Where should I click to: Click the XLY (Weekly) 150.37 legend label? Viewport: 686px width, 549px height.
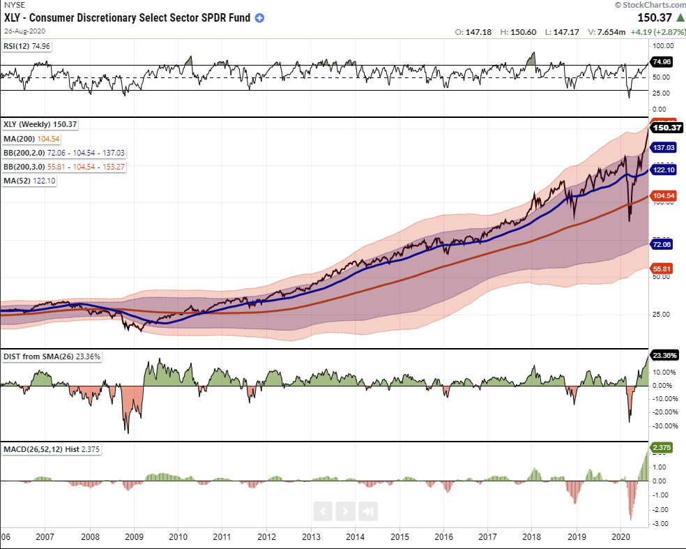click(40, 124)
